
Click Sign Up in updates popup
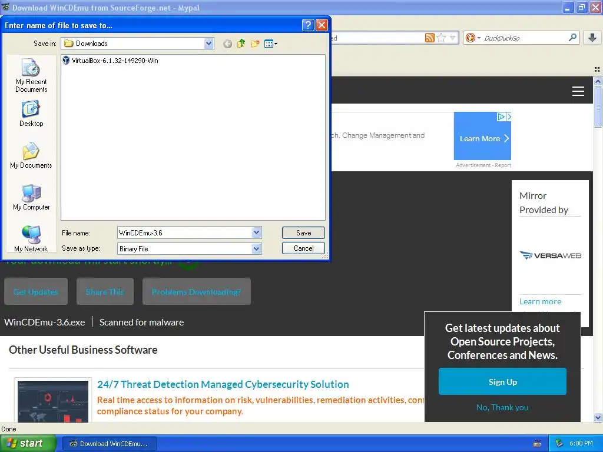point(502,381)
